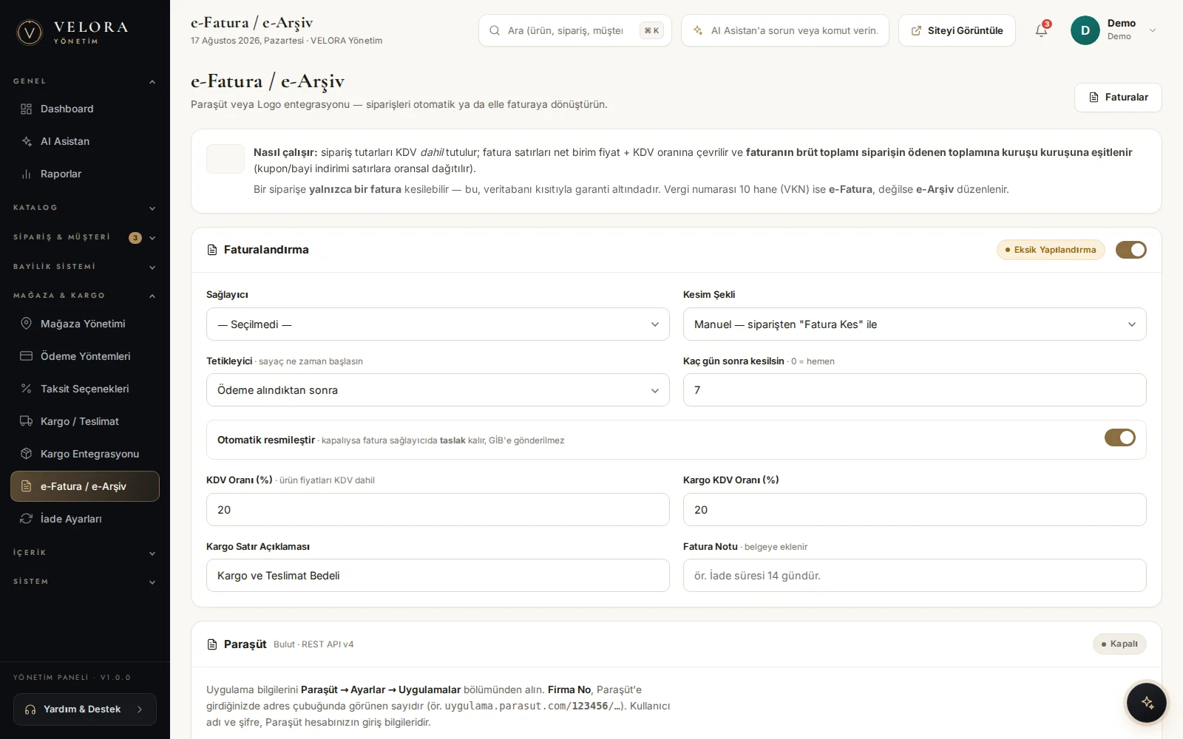Click Siteyi Görüntüle button
The height and width of the screenshot is (739, 1183).
957,30
